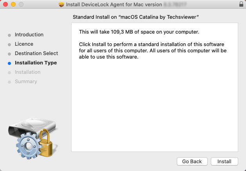Click the Installation Type step
The width and height of the screenshot is (246, 171).
36,63
